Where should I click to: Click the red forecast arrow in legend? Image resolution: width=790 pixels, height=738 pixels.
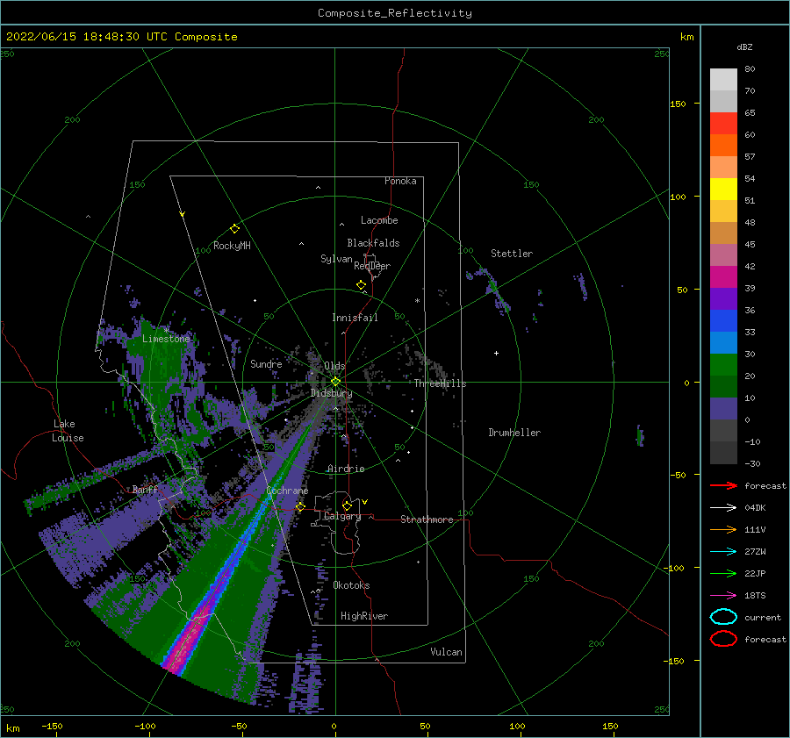click(723, 485)
